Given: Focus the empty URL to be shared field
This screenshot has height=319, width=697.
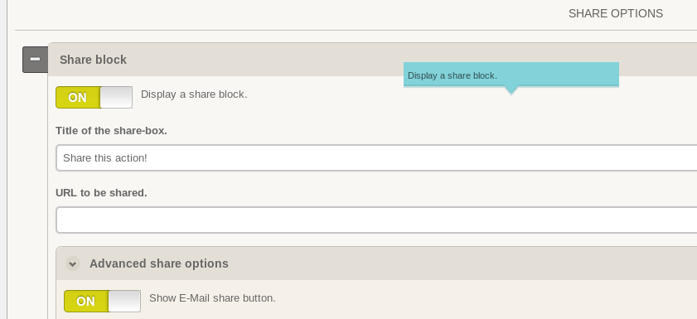Looking at the screenshot, I should point(376,220).
